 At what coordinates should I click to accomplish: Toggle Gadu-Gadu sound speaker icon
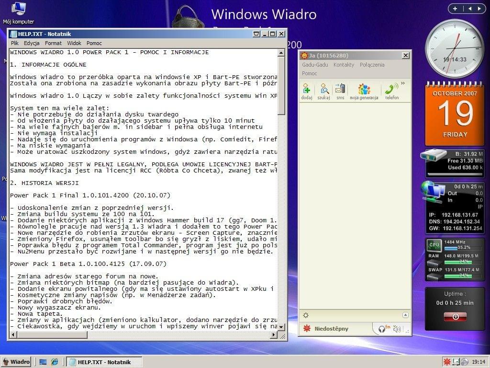tap(397, 329)
